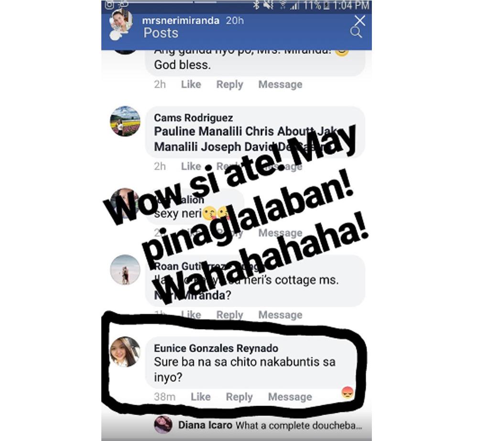Tap the mrsnerimiranda username
Image resolution: width=478 pixels, height=441 pixels.
[181, 21]
